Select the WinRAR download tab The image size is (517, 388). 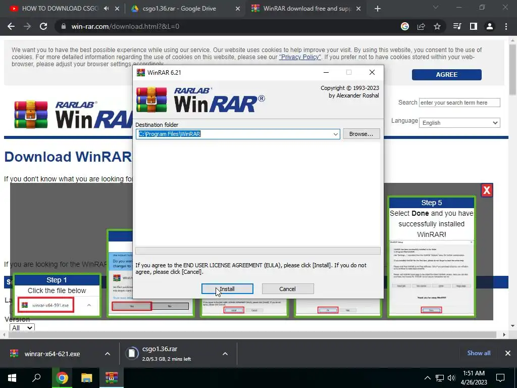point(302,9)
